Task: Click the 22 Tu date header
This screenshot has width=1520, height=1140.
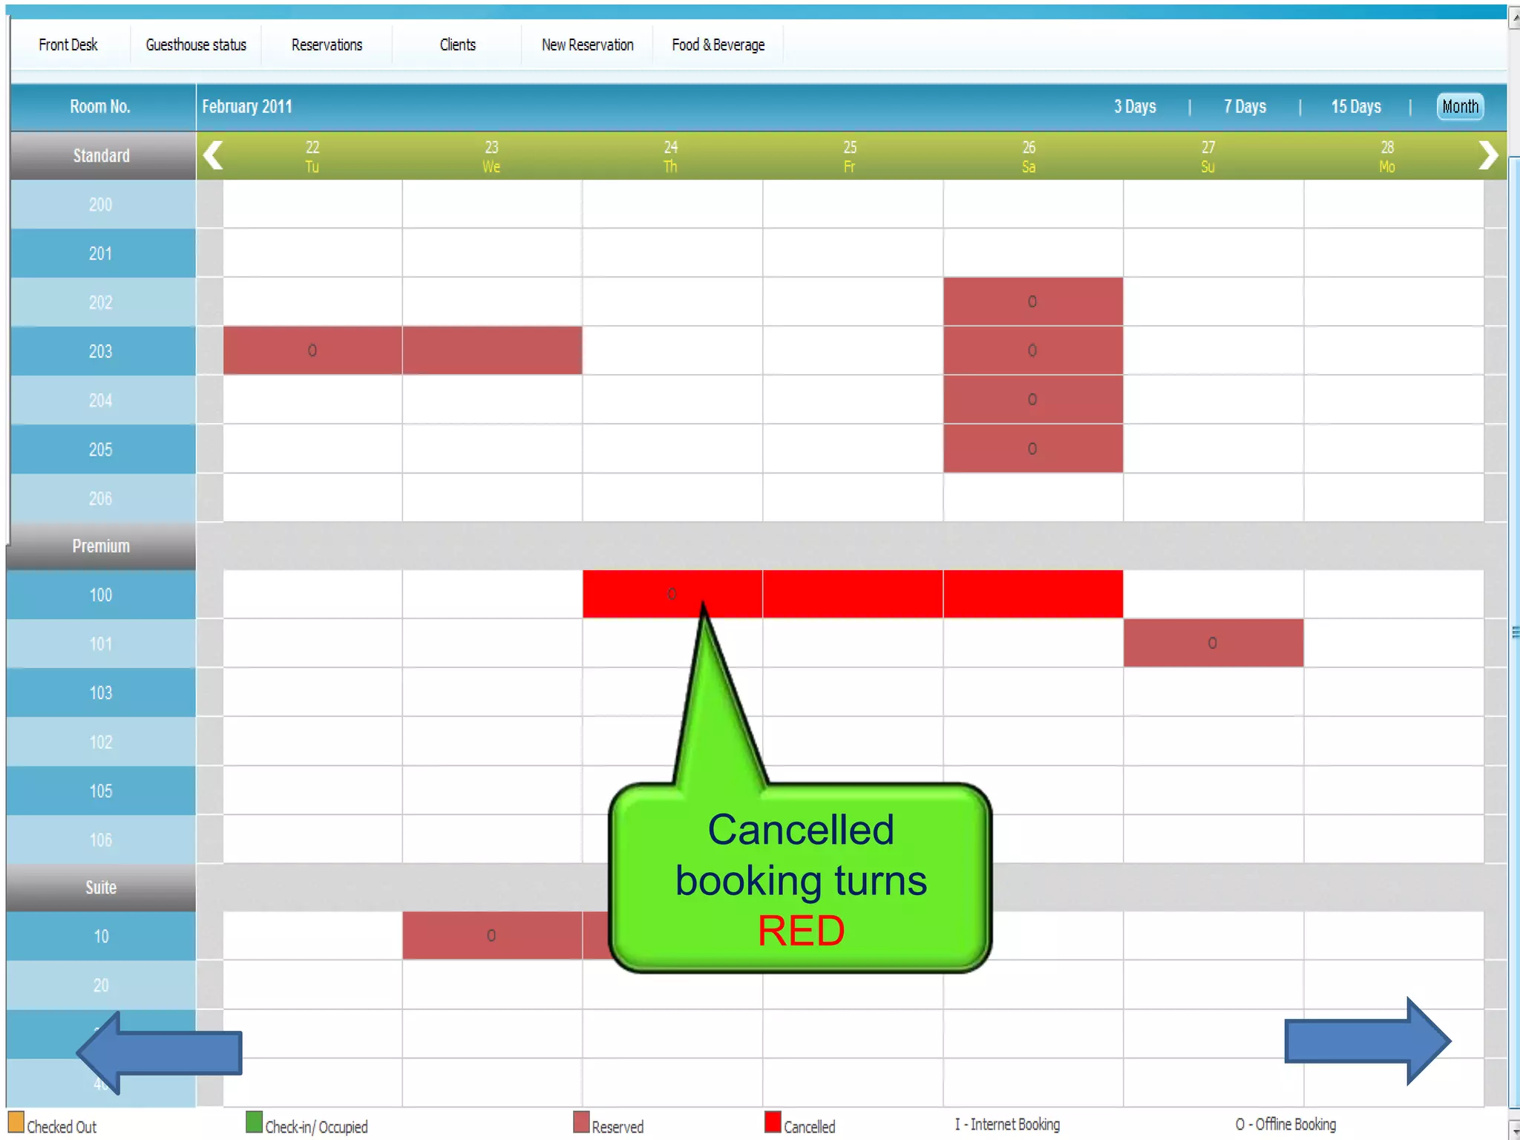Action: pos(312,157)
